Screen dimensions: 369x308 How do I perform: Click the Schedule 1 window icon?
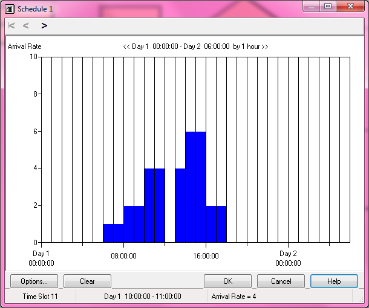10,9
